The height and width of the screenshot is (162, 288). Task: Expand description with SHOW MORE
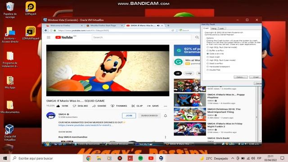(65, 132)
